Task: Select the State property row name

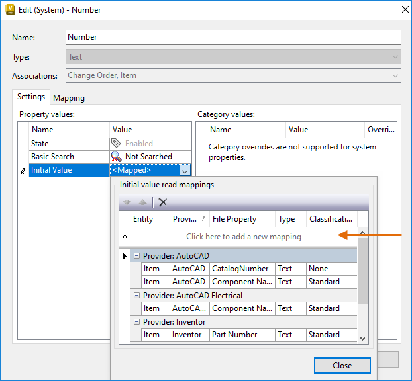Action: pyautogui.click(x=69, y=144)
